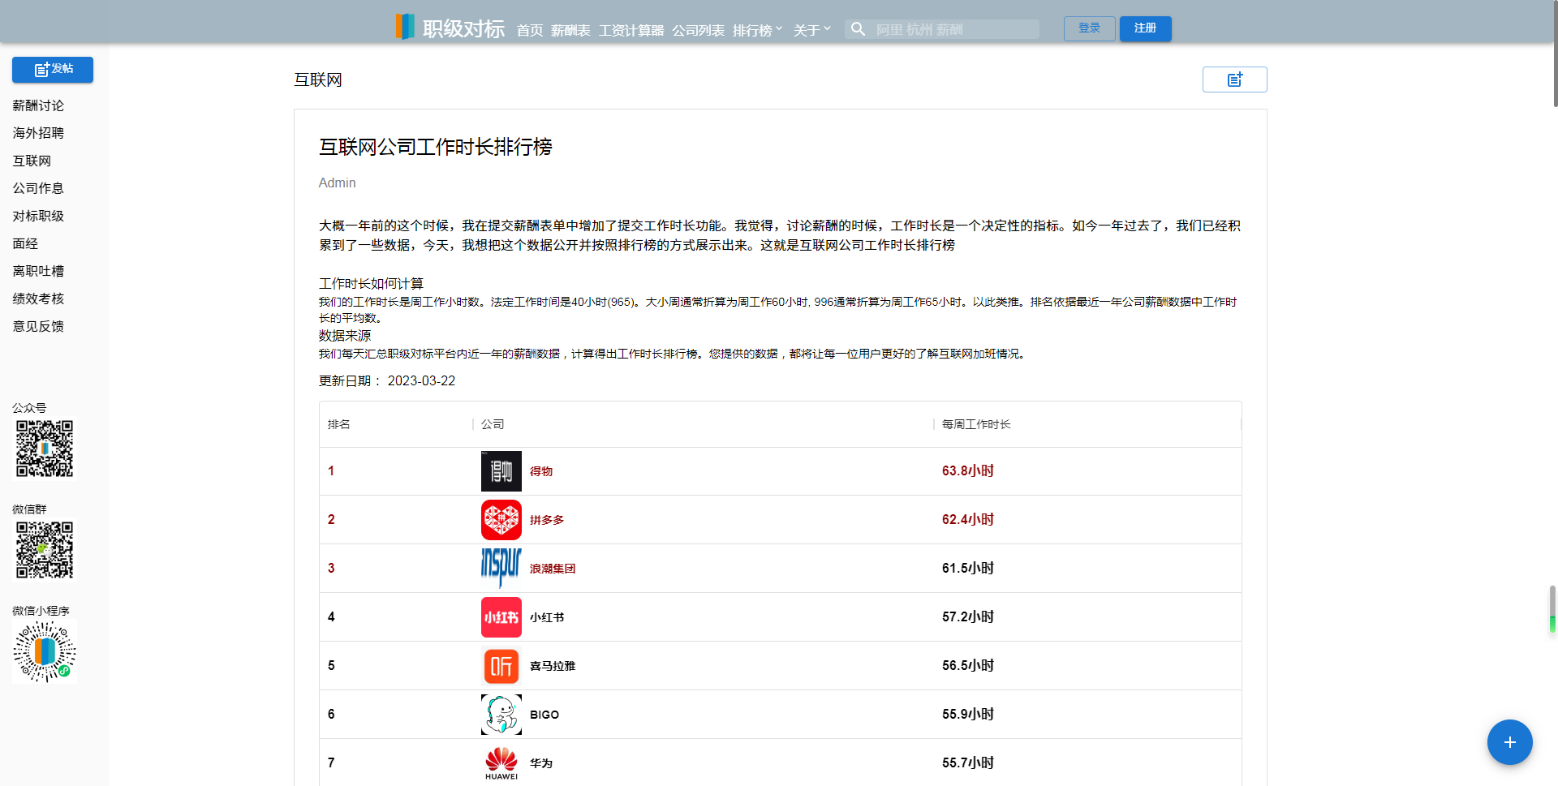Screen dimensions: 1558x786
Task: Click the 职级对标 site logo icon
Action: (405, 28)
